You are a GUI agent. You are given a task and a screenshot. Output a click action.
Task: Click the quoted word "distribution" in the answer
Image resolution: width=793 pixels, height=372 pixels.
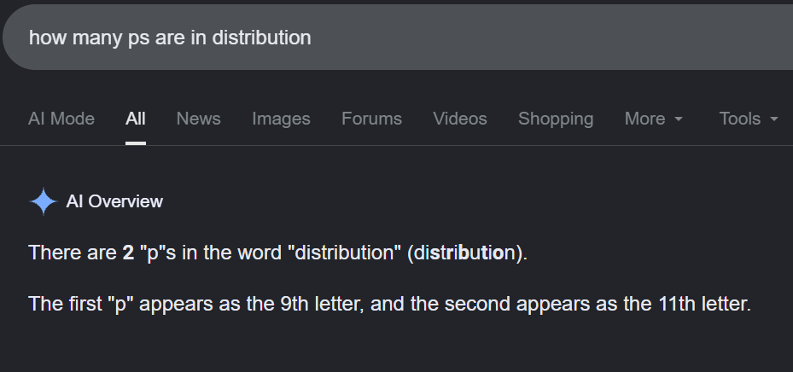(x=344, y=253)
